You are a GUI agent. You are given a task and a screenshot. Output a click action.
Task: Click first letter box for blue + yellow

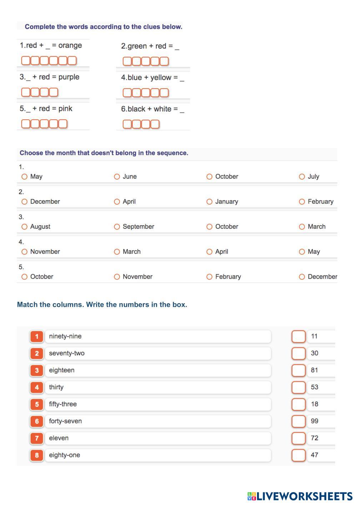click(127, 93)
